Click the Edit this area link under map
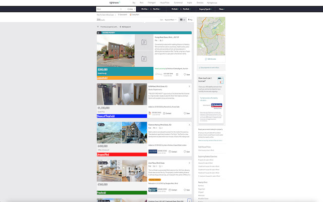 coord(211,59)
